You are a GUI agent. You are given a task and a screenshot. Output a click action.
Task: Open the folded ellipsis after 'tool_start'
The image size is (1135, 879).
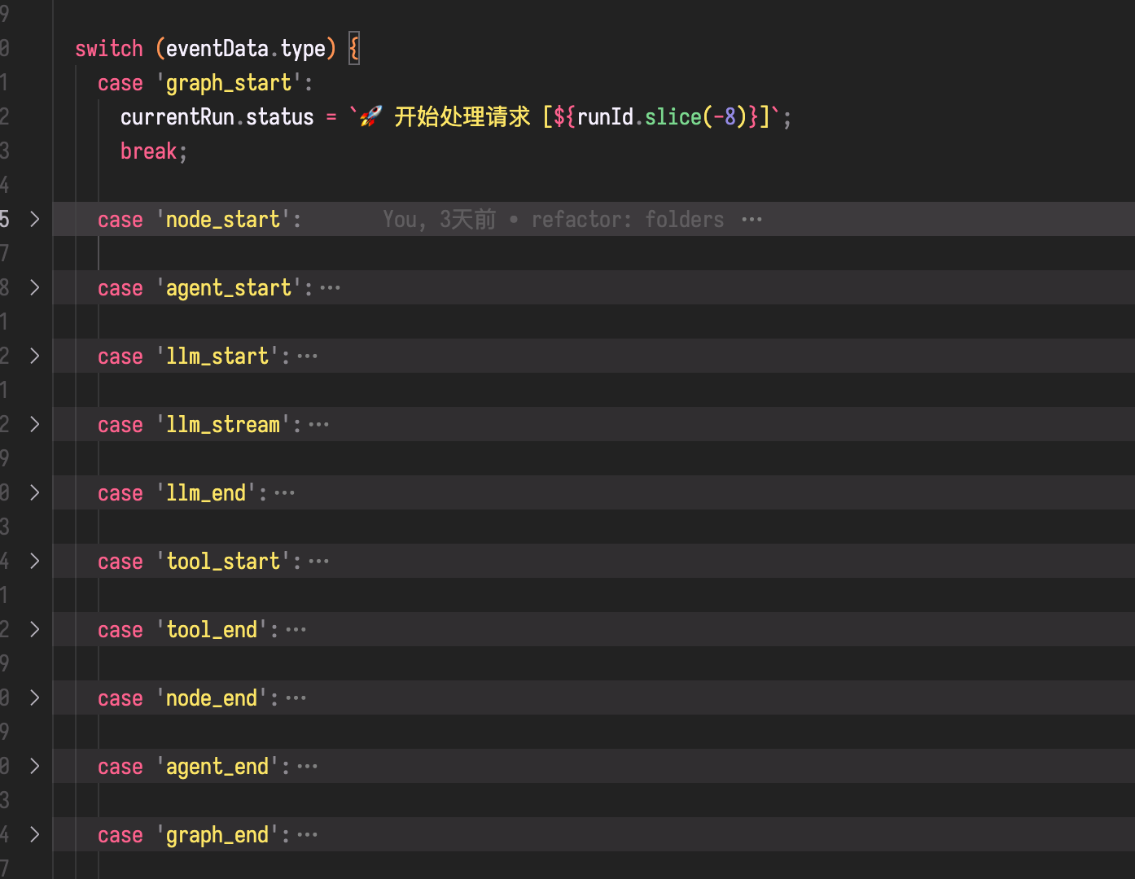(x=319, y=562)
